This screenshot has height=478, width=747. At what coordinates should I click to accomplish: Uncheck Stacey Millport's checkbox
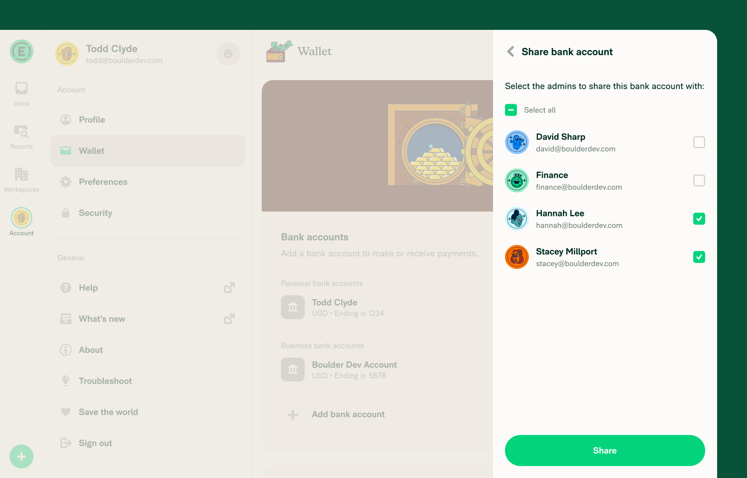(699, 257)
